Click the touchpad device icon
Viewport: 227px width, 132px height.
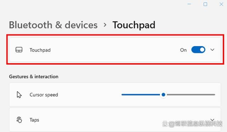[19, 50]
